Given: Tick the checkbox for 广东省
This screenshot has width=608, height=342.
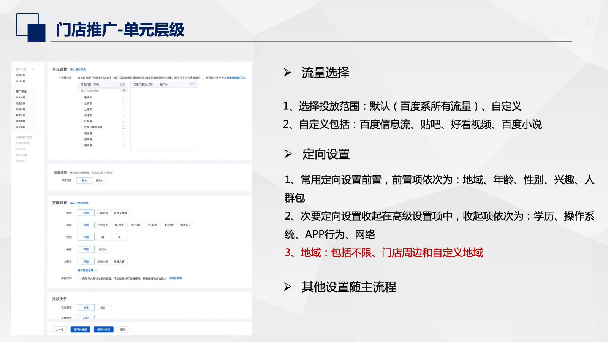Looking at the screenshot, I should tap(123, 121).
